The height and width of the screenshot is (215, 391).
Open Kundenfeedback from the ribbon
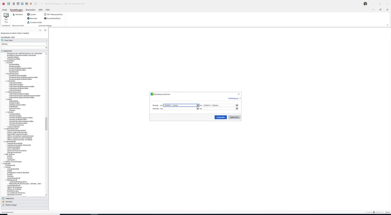[x=52, y=18]
